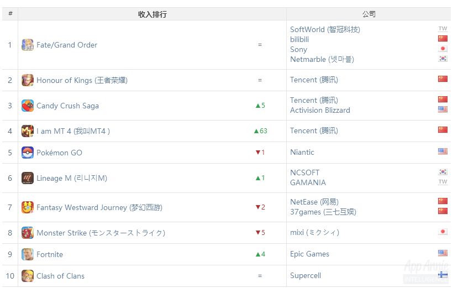Click the bilibili company name
This screenshot has width=458, height=293.
(299, 40)
